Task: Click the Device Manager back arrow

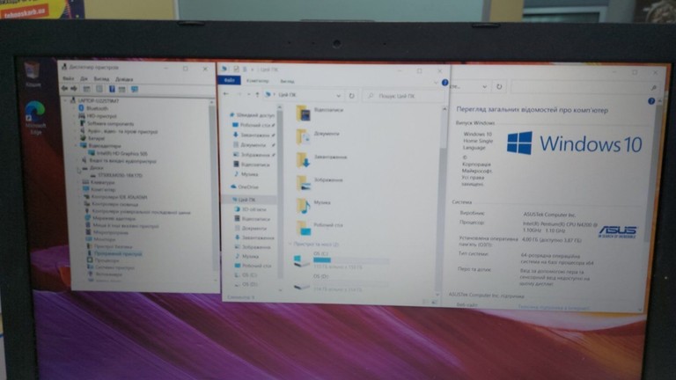Action: [x=64, y=89]
